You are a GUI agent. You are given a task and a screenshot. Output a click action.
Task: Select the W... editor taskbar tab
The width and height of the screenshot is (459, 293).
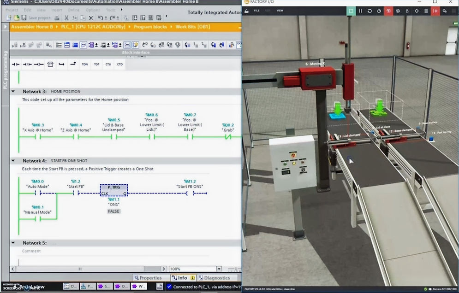click(139, 286)
